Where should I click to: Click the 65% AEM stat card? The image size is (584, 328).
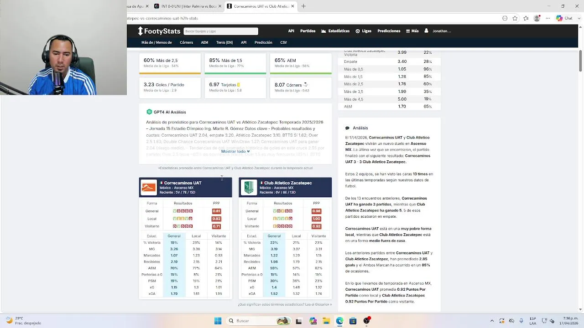coord(301,63)
